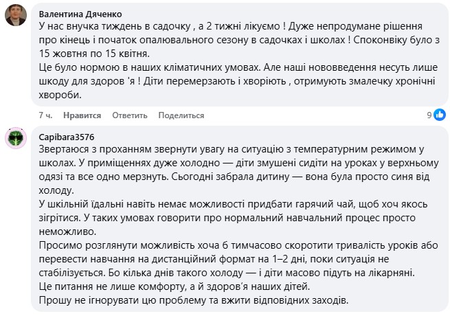Show reactions by clicking count 9
This screenshot has width=450, height=316.
click(x=429, y=115)
